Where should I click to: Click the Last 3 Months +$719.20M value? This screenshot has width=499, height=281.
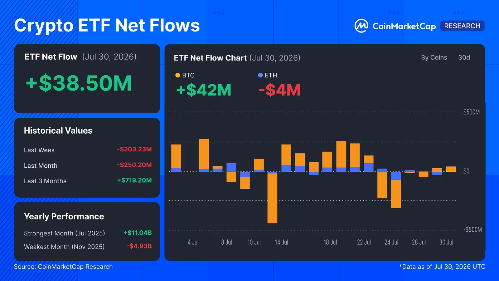click(134, 180)
